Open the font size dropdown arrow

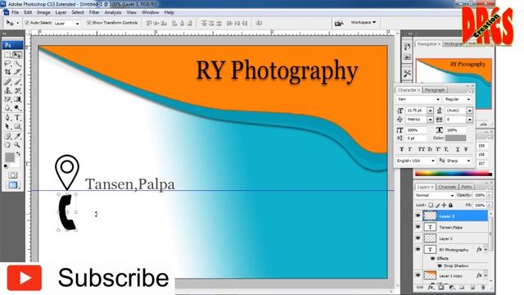tap(430, 111)
